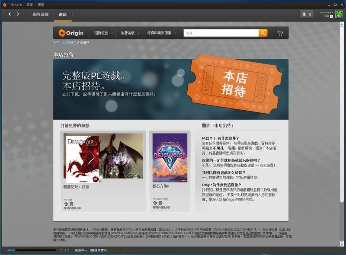Follow the 免費遊戲 breadcrumb link
This screenshot has width=346, height=255.
pos(68,43)
